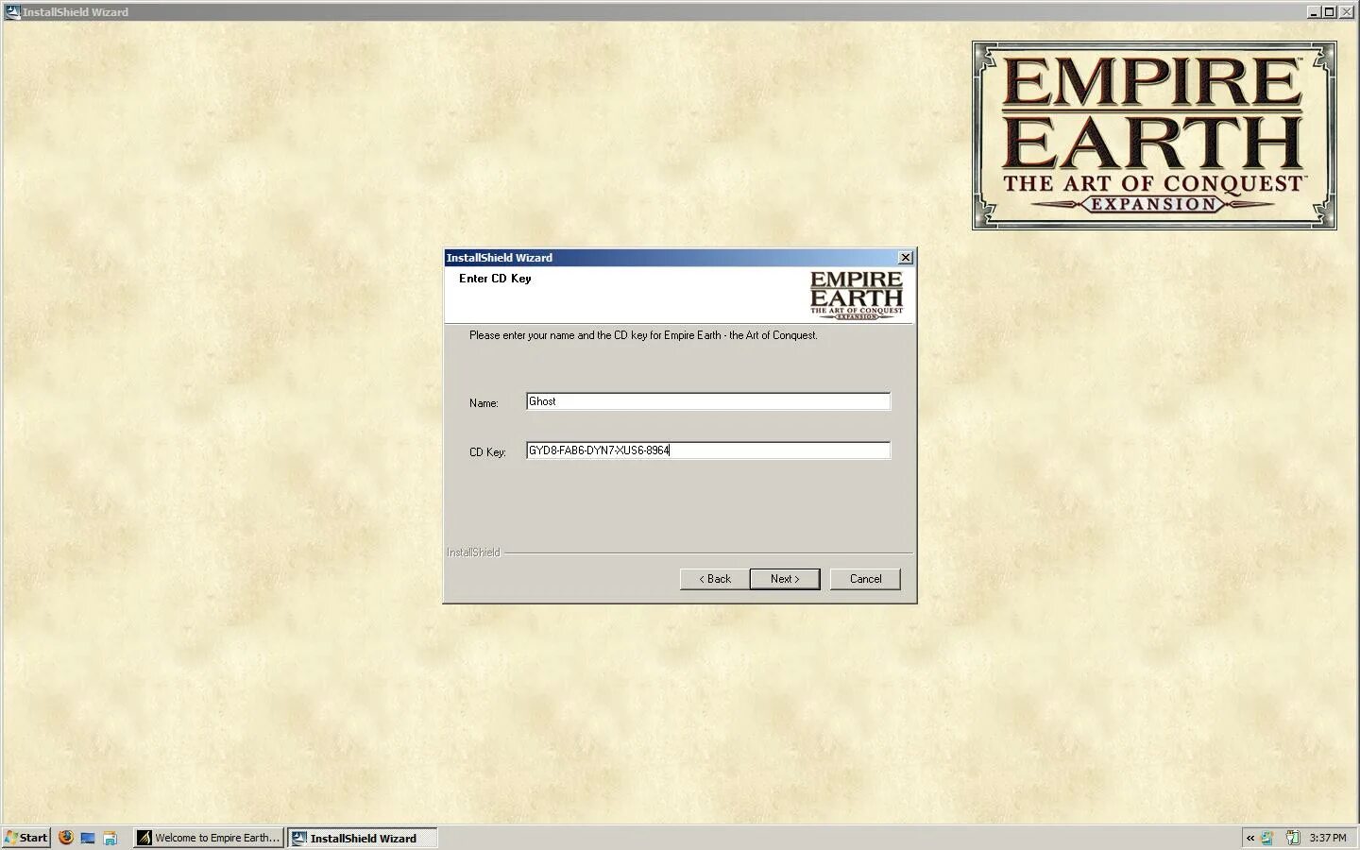
Task: Click the colorful tray icon next to the chevron
Action: pos(1267,838)
